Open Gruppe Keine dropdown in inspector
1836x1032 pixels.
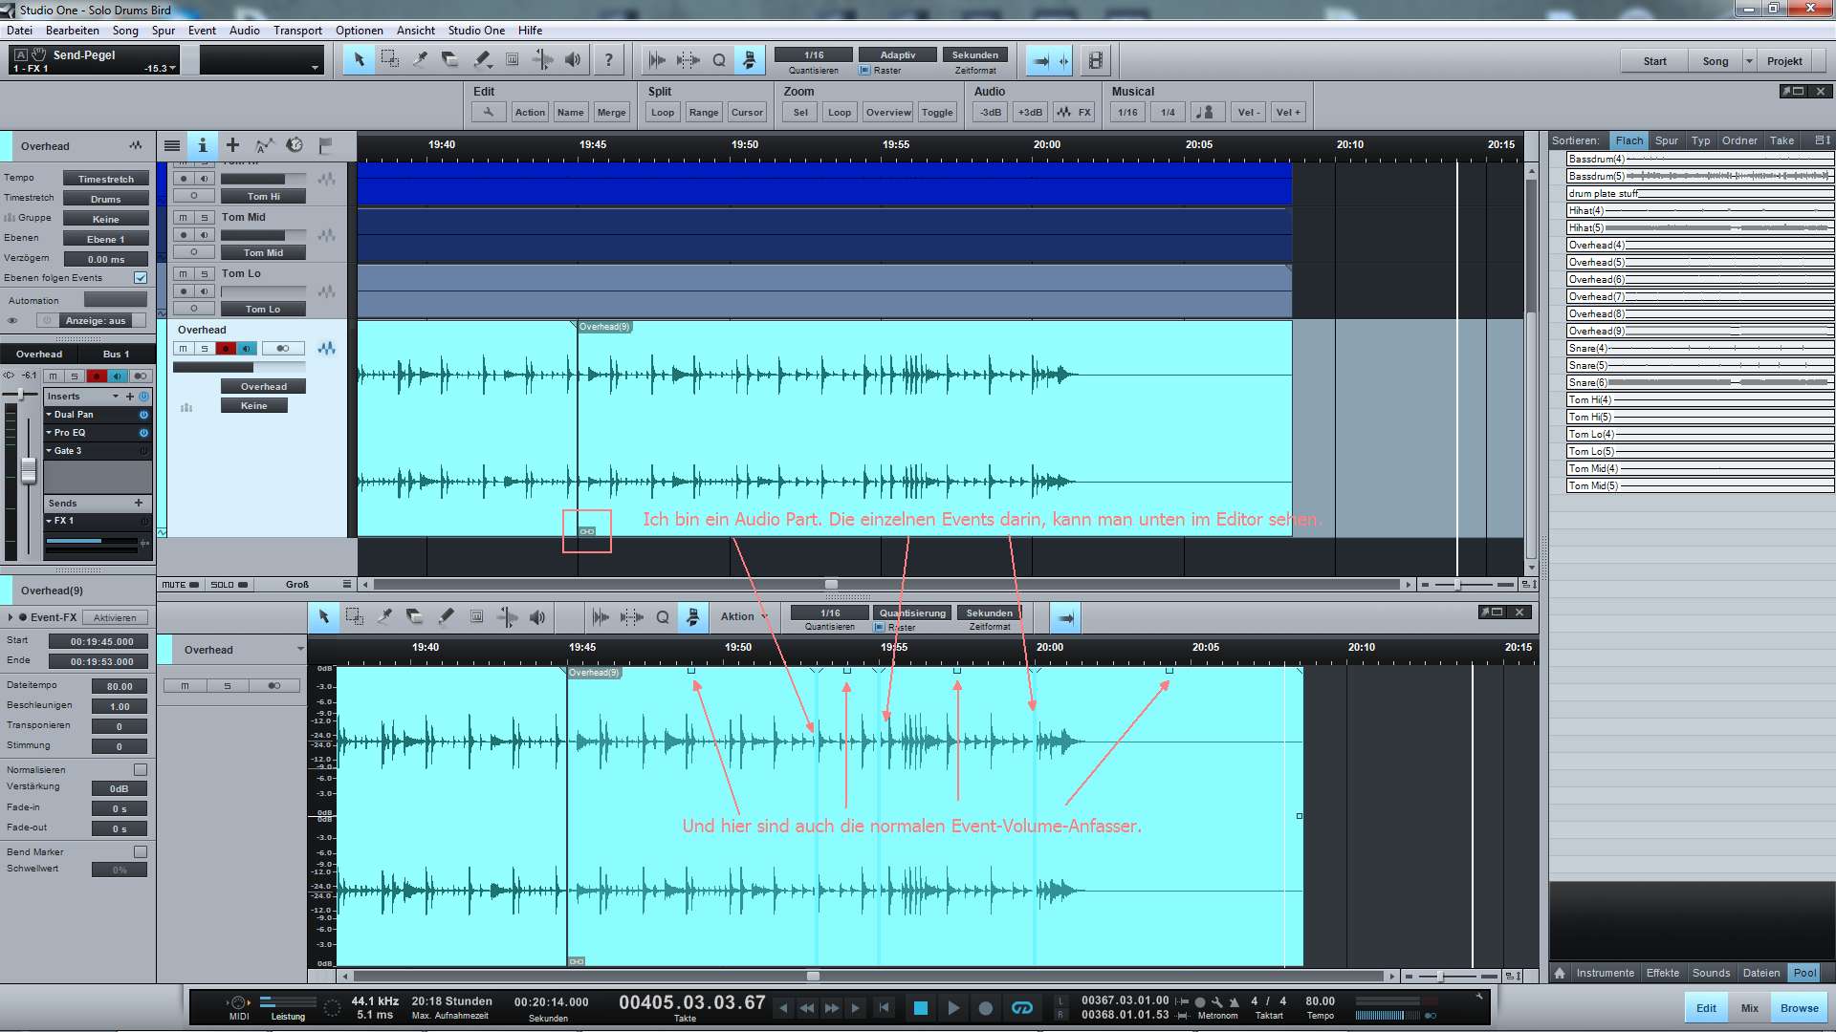[106, 220]
